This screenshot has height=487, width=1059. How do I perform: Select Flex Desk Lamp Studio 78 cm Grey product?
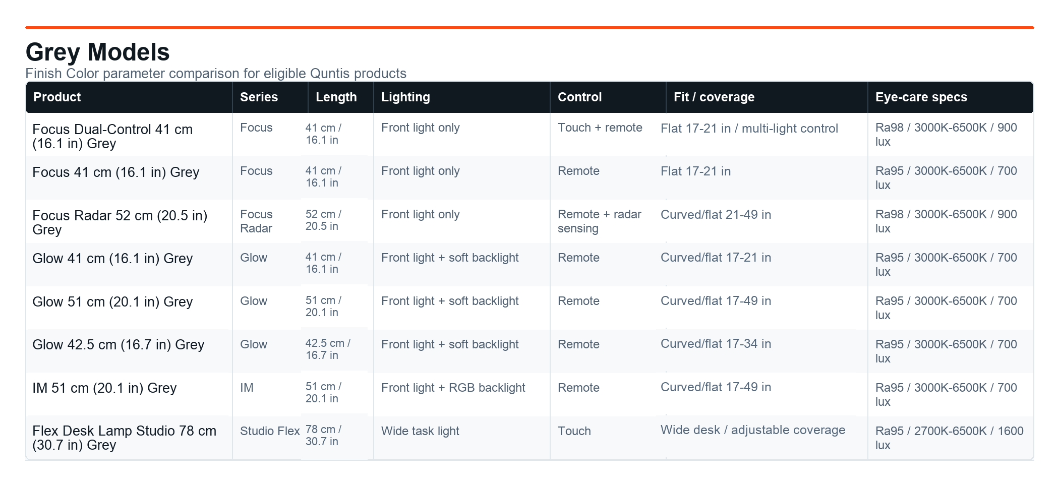tap(125, 438)
